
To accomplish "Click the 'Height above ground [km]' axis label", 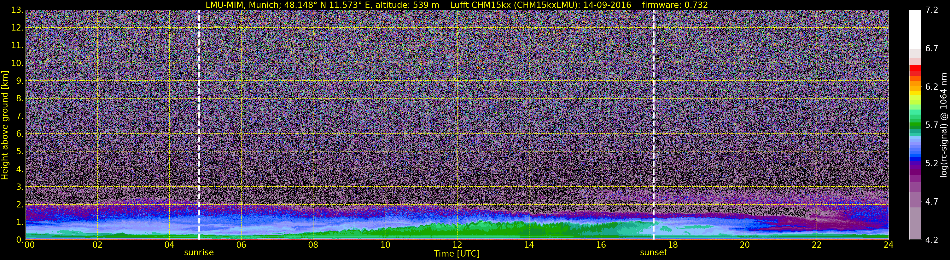I will tap(5, 125).
